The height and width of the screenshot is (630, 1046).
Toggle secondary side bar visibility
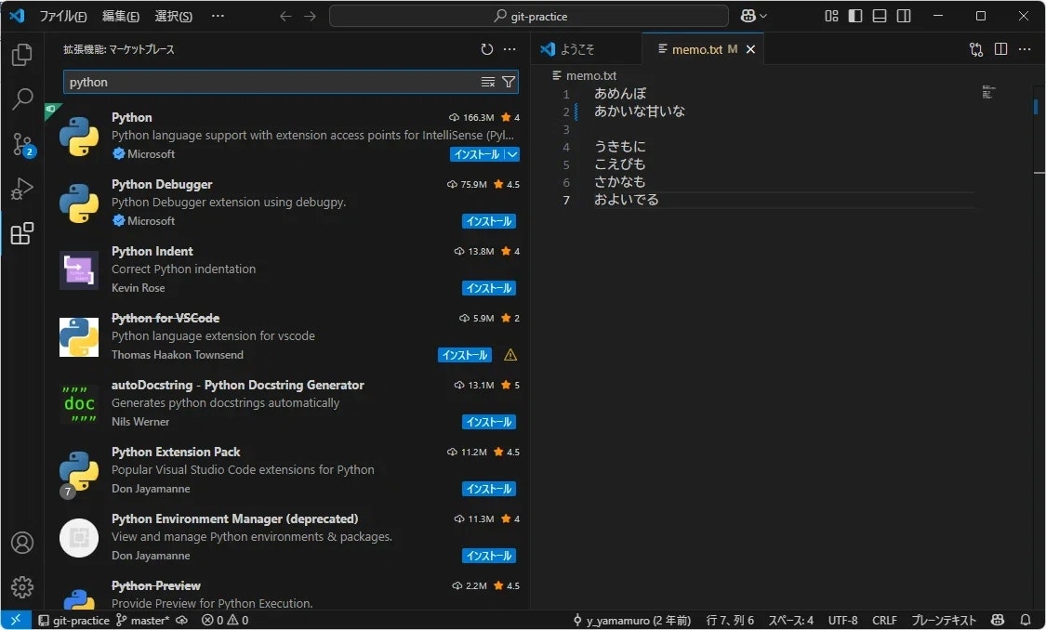(904, 16)
